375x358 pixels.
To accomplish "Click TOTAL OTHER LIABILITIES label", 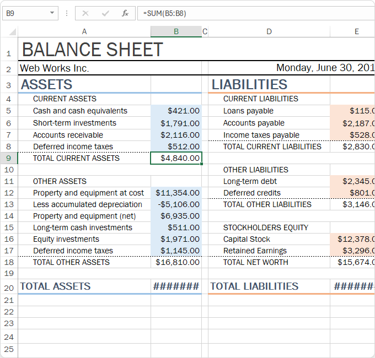I will tap(267, 204).
